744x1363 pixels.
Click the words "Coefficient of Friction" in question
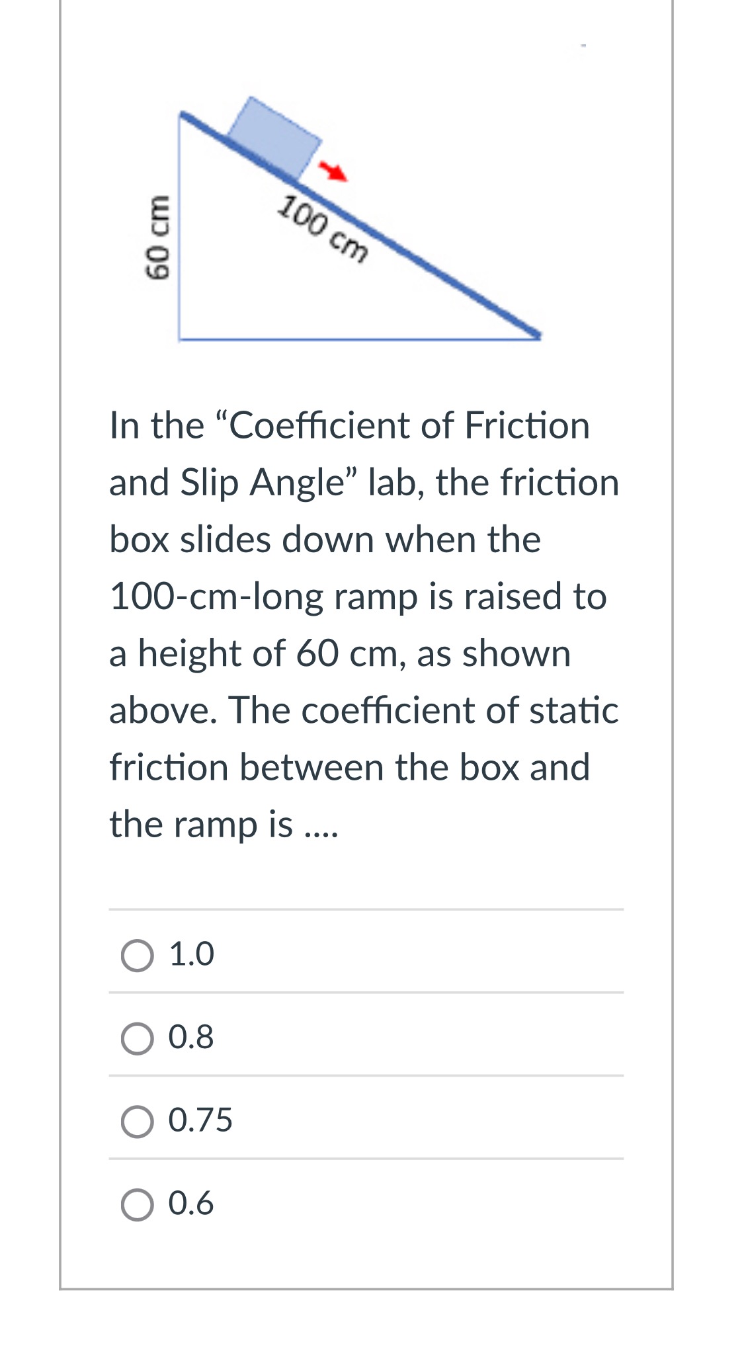click(409, 425)
